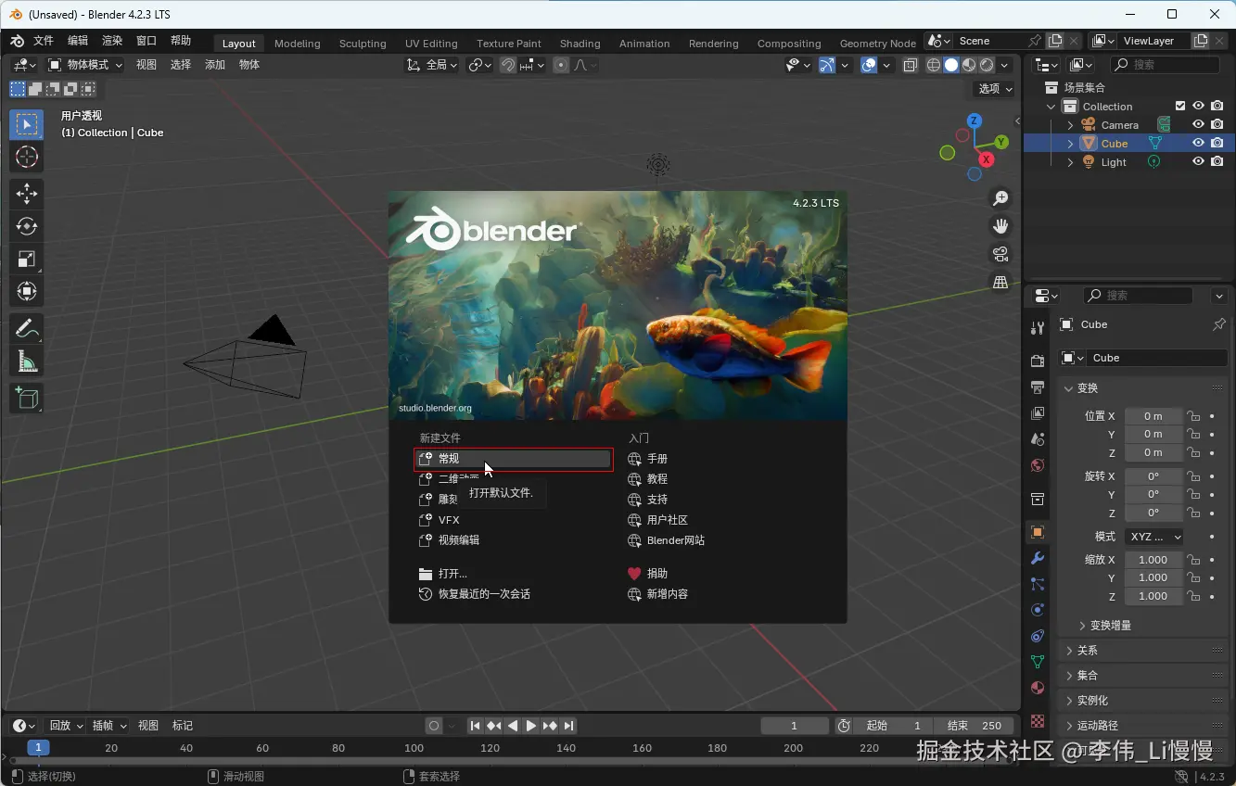Select the Measure tool
Viewport: 1236px width, 786px height.
[x=27, y=361]
